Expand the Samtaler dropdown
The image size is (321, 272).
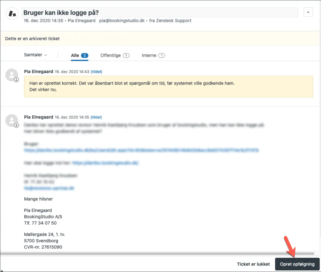pos(34,55)
